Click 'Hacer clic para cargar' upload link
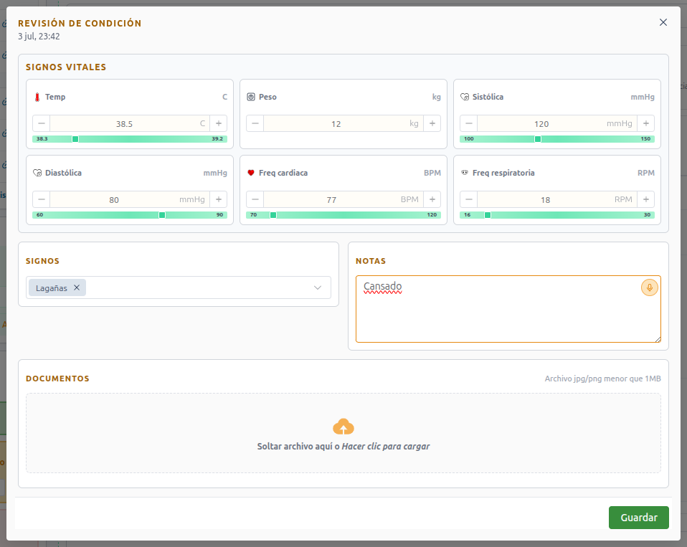Viewport: 687px width, 547px height. (x=386, y=446)
